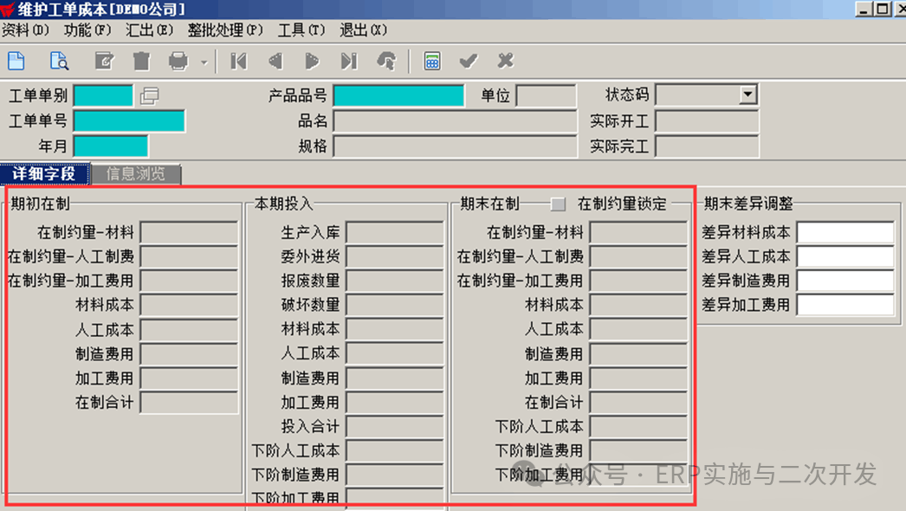The image size is (906, 511).
Task: Open the 整批处理 menu
Action: (x=224, y=30)
